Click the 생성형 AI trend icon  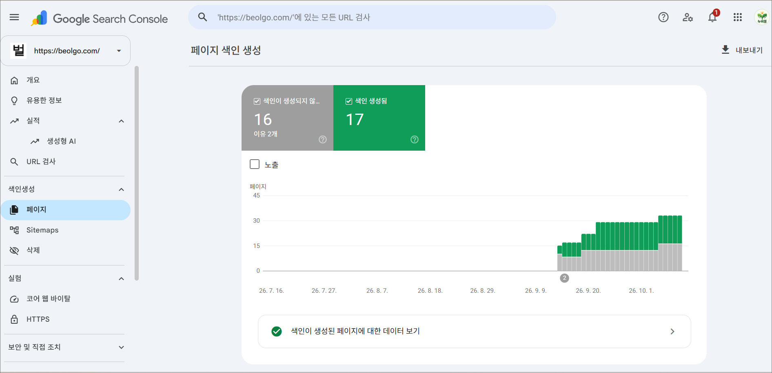(35, 141)
